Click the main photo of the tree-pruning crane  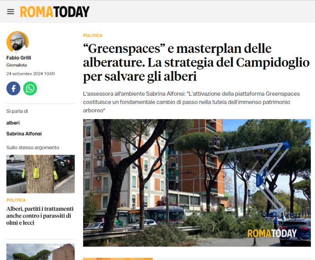pyautogui.click(x=197, y=183)
